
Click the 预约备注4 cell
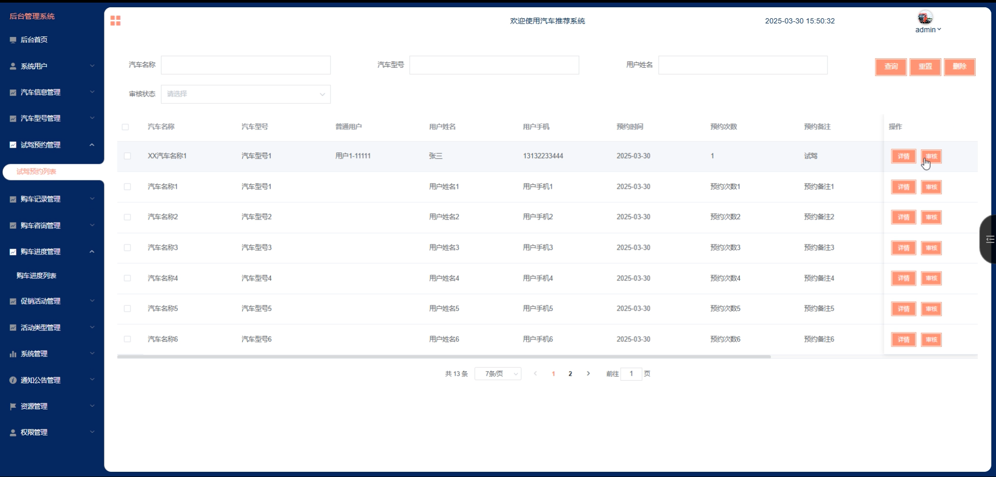819,278
